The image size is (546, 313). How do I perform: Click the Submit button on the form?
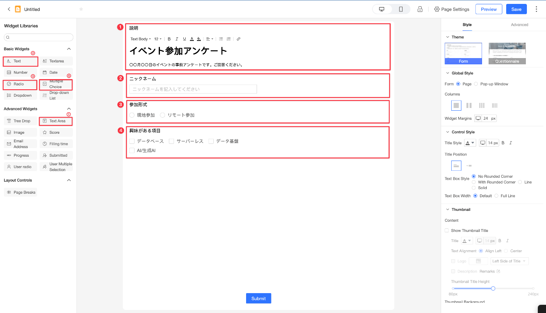pos(259,299)
